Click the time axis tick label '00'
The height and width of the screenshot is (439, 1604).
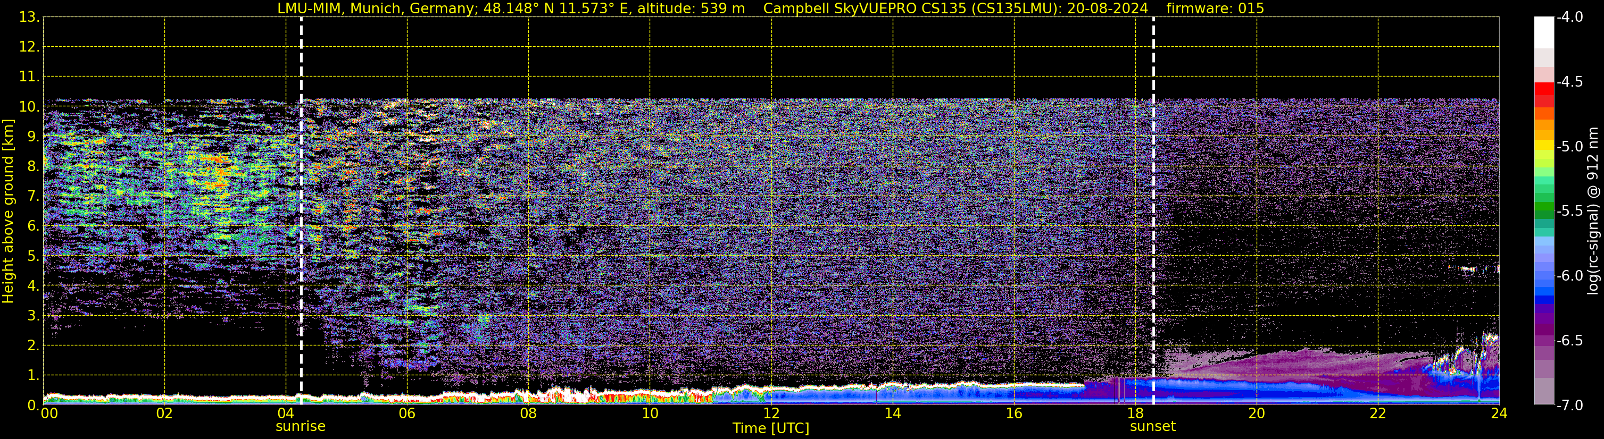tap(49, 414)
